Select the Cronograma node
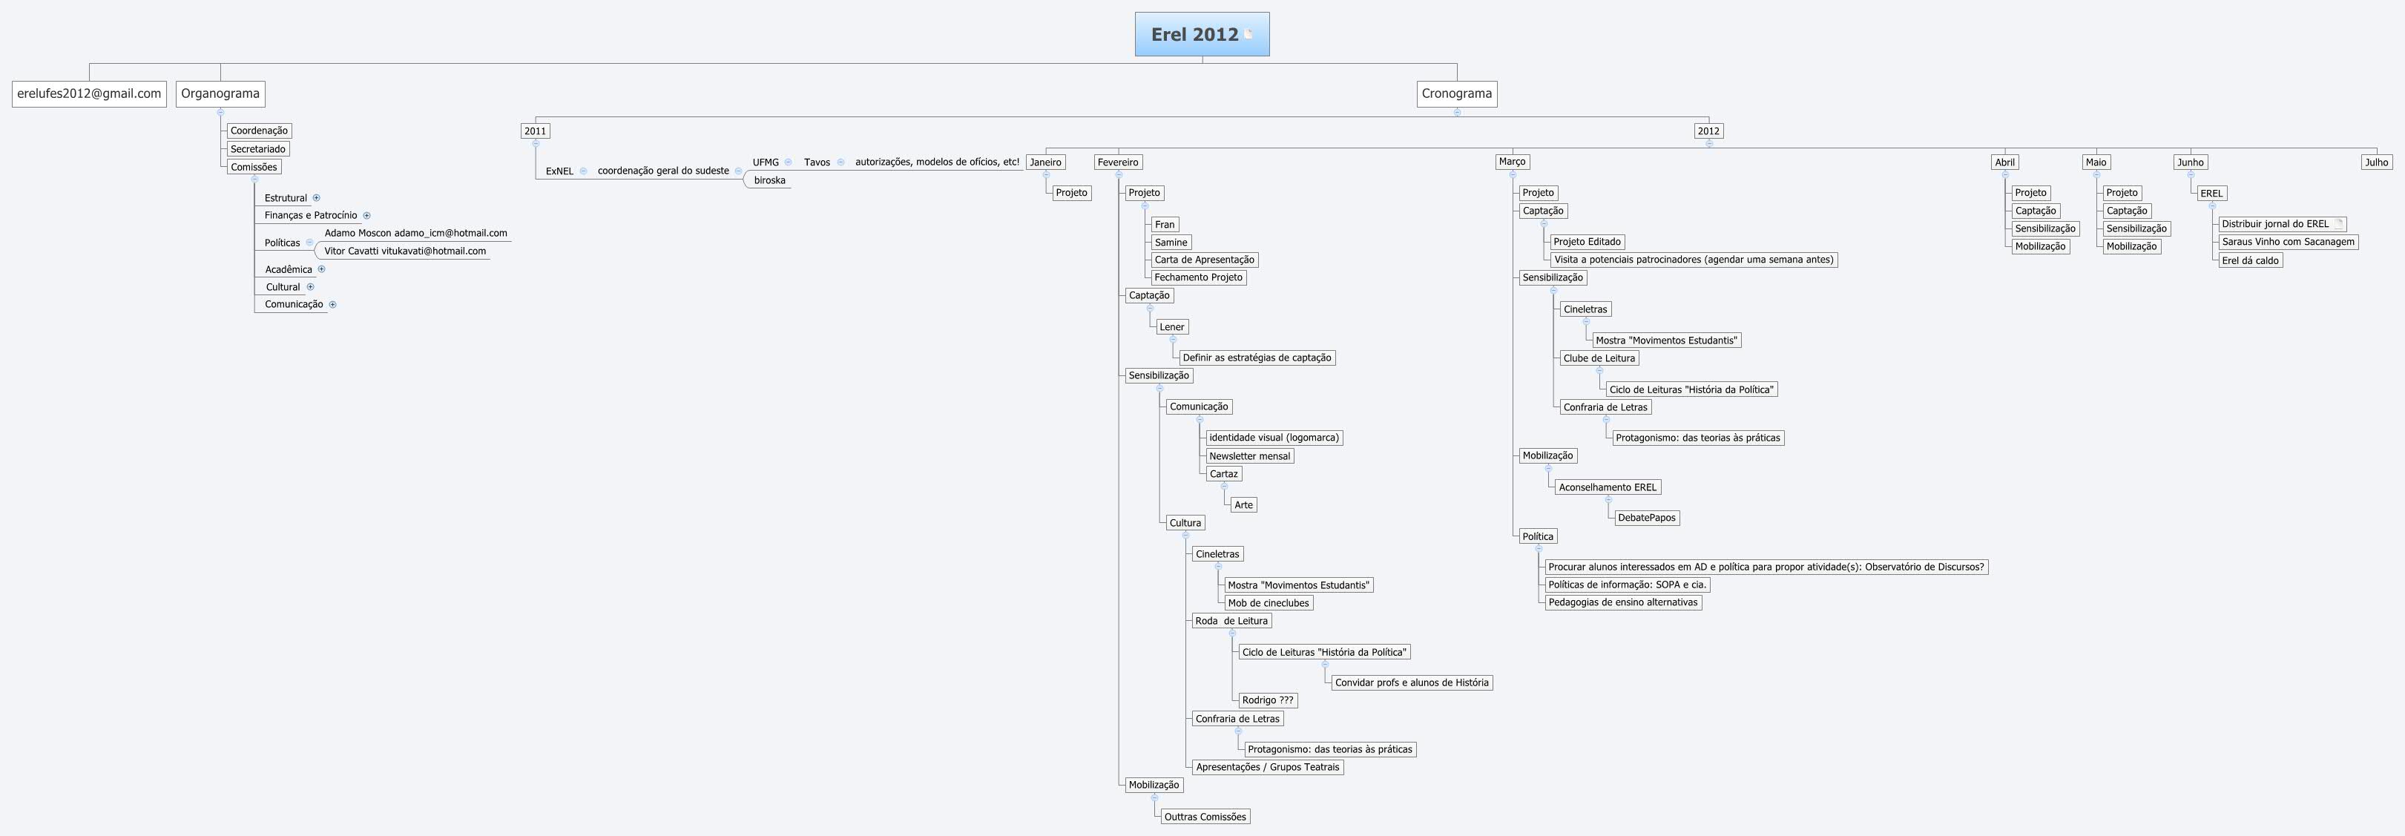Viewport: 2405px width, 836px height. pyautogui.click(x=1456, y=93)
